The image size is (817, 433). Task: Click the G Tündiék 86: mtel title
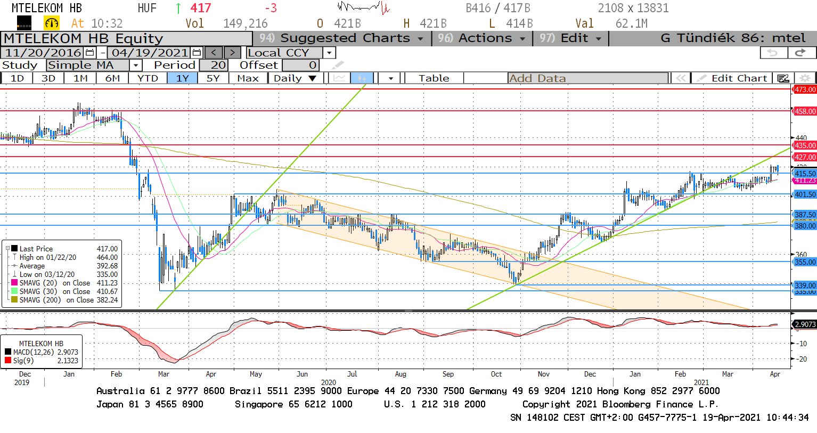pos(733,38)
